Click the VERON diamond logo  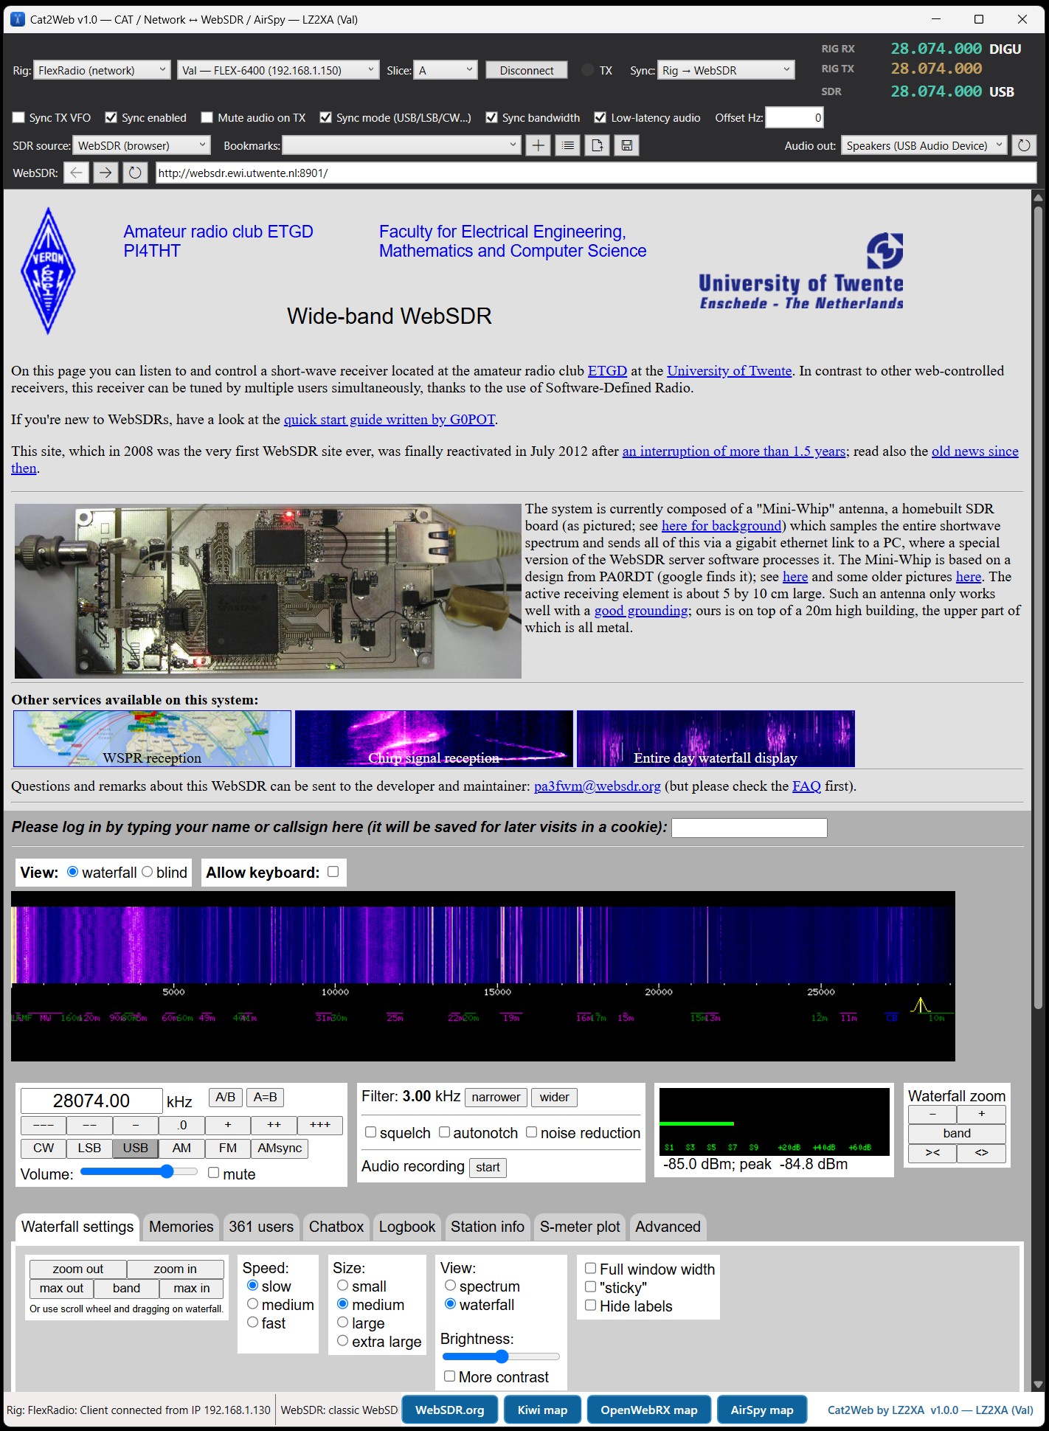coord(48,271)
